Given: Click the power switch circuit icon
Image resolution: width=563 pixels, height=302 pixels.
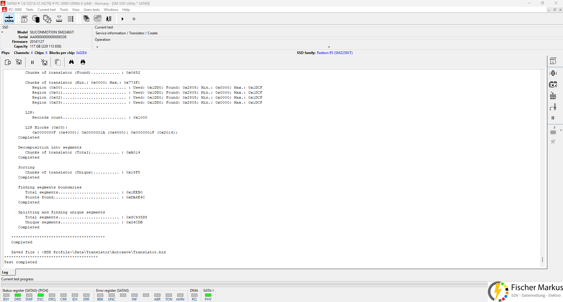Looking at the screenshot, I should click(553, 107).
